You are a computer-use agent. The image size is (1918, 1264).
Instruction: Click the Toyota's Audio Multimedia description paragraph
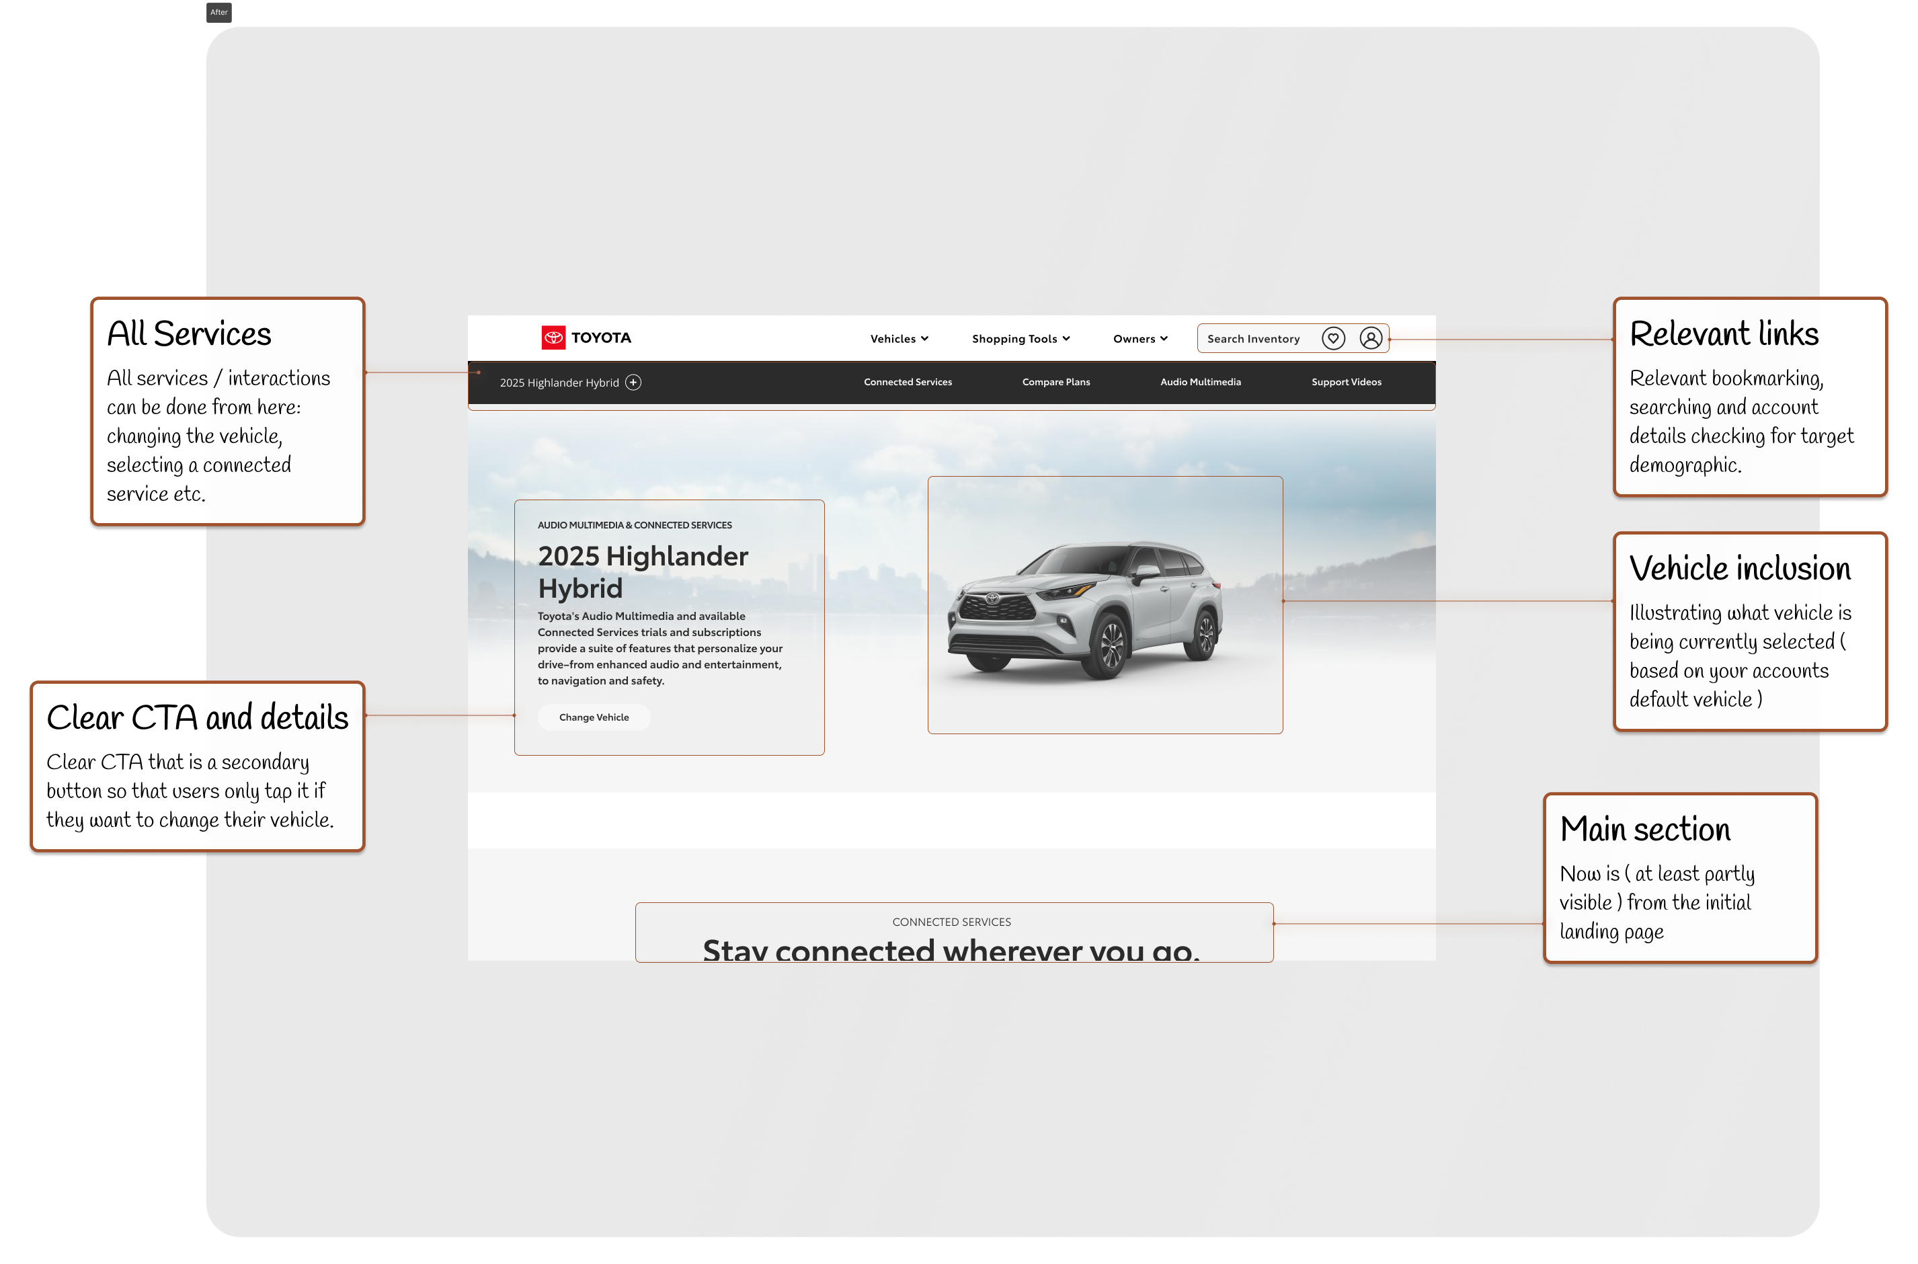[660, 648]
